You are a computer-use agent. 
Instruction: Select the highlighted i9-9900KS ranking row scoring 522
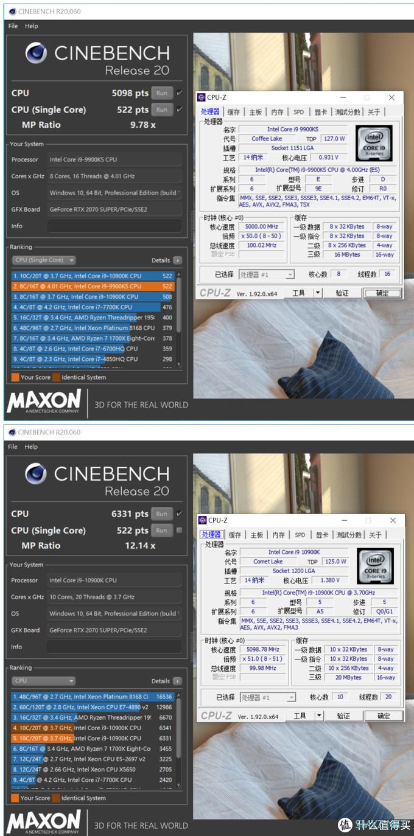[93, 286]
